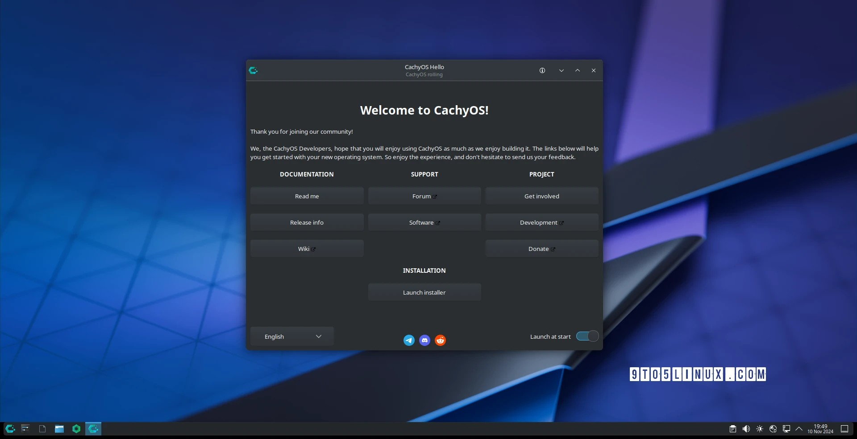This screenshot has width=857, height=439.
Task: Click the clipboard icon in the system tray
Action: tap(732, 429)
